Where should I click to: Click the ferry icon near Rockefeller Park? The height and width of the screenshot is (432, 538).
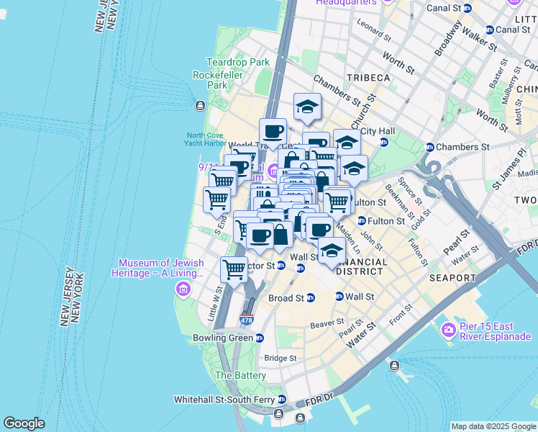[x=201, y=105]
